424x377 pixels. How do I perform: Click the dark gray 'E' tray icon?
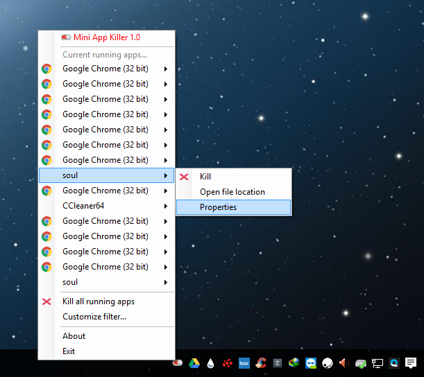coord(278,364)
